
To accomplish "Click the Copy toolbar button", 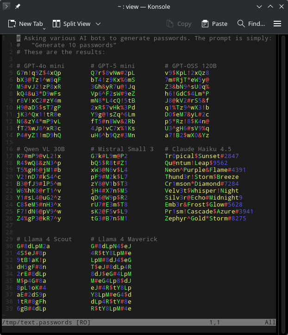I will [178, 24].
